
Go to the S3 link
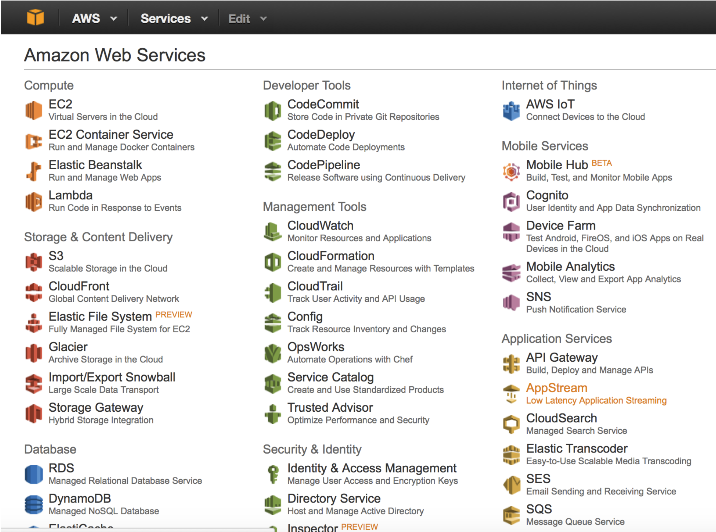click(56, 256)
